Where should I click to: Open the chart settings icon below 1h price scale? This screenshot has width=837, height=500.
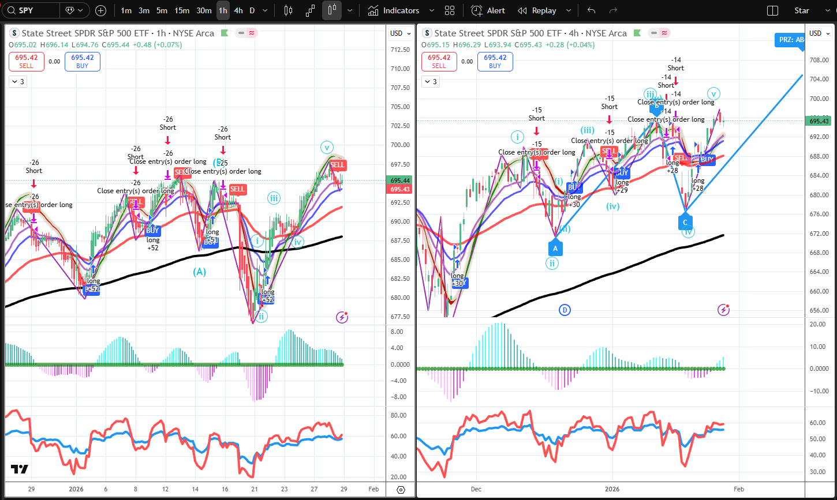click(401, 489)
